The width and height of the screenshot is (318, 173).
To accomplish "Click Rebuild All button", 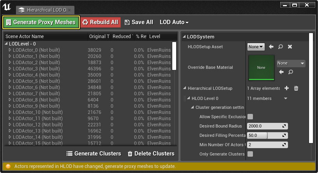I will [101, 22].
